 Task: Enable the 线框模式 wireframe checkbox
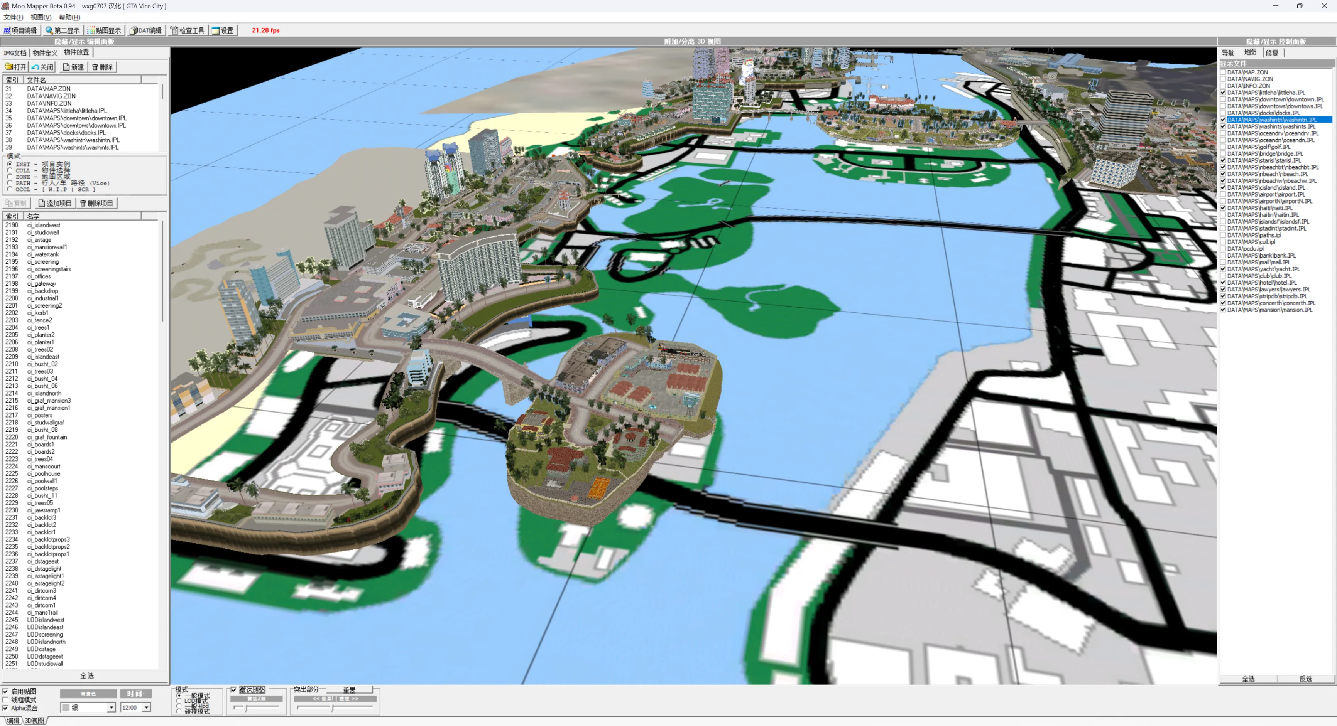6,699
